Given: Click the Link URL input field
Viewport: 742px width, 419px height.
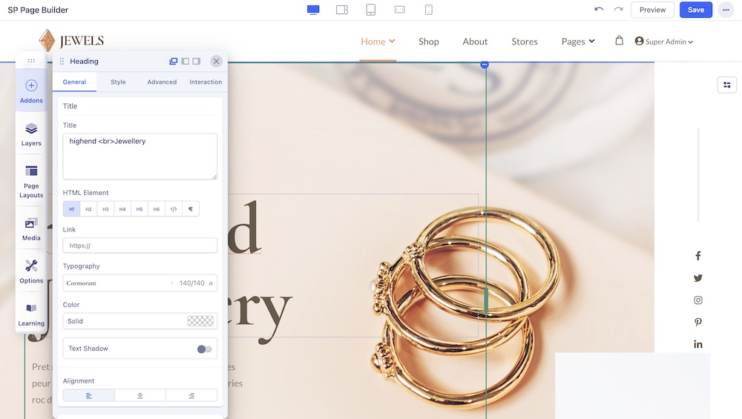Looking at the screenshot, I should [139, 245].
